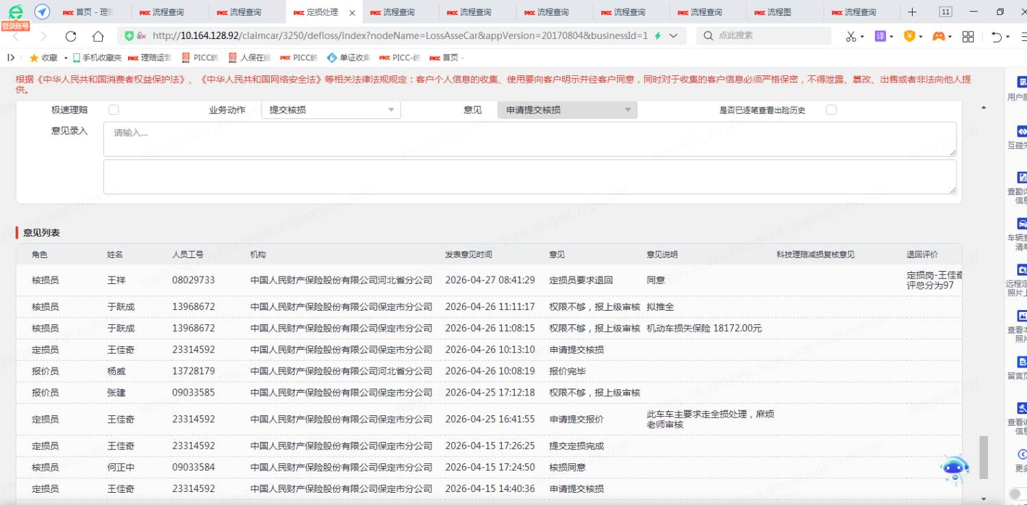Expand the 收藏 bookmarks dropdown arrow
1027x505 pixels.
point(66,58)
